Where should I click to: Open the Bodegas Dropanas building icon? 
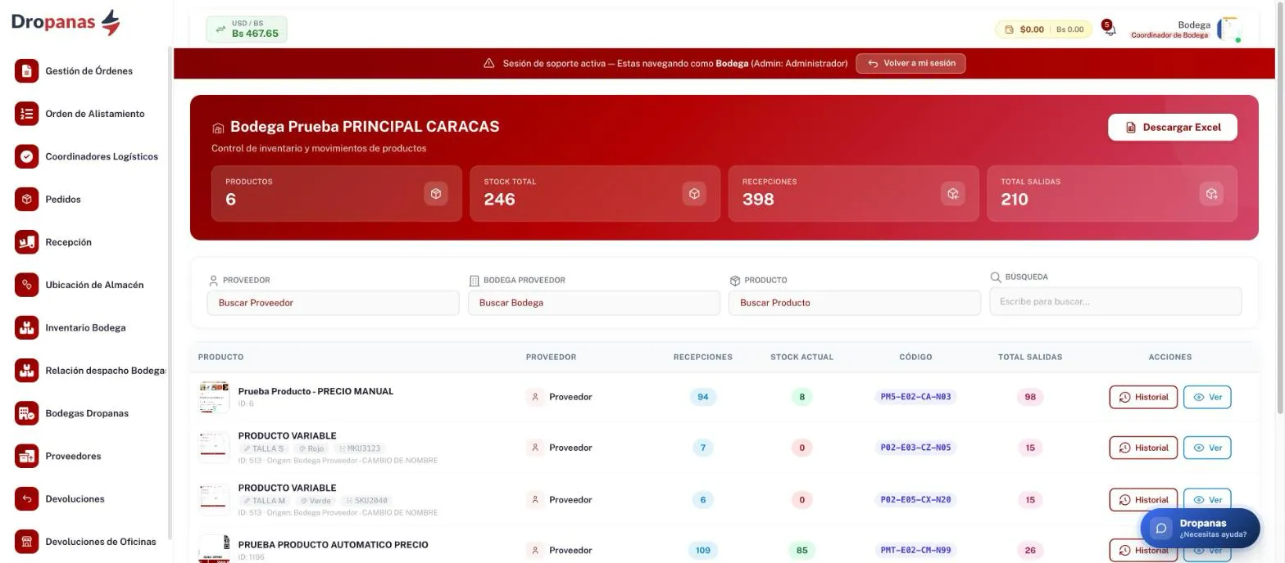click(x=26, y=413)
